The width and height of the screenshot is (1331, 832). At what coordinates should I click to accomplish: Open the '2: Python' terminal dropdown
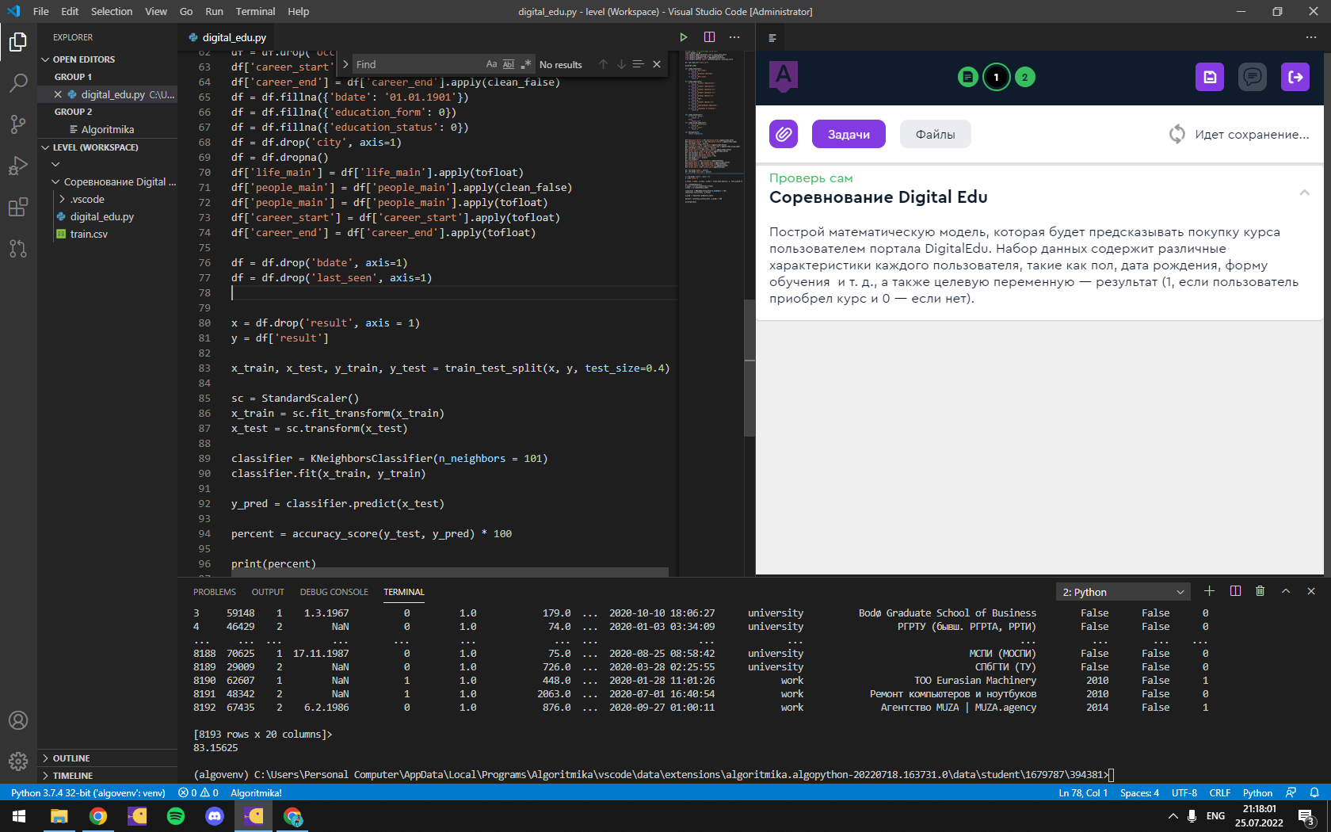pyautogui.click(x=1122, y=592)
